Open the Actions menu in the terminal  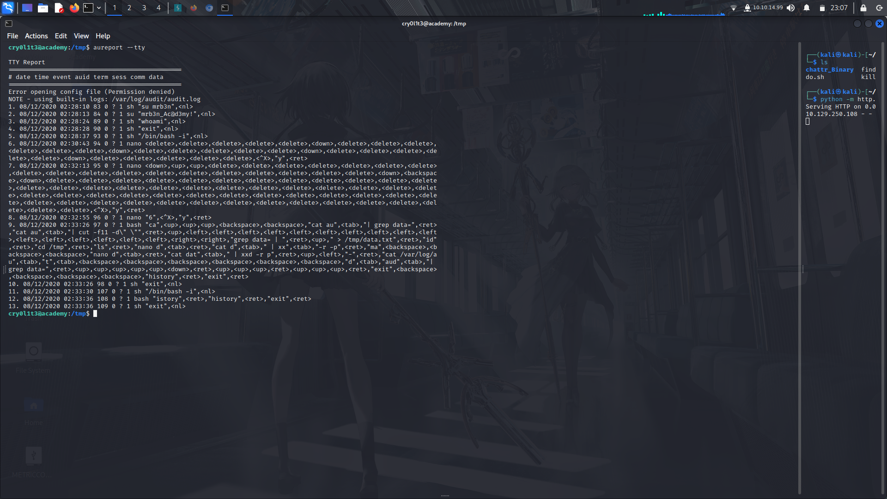coord(36,36)
